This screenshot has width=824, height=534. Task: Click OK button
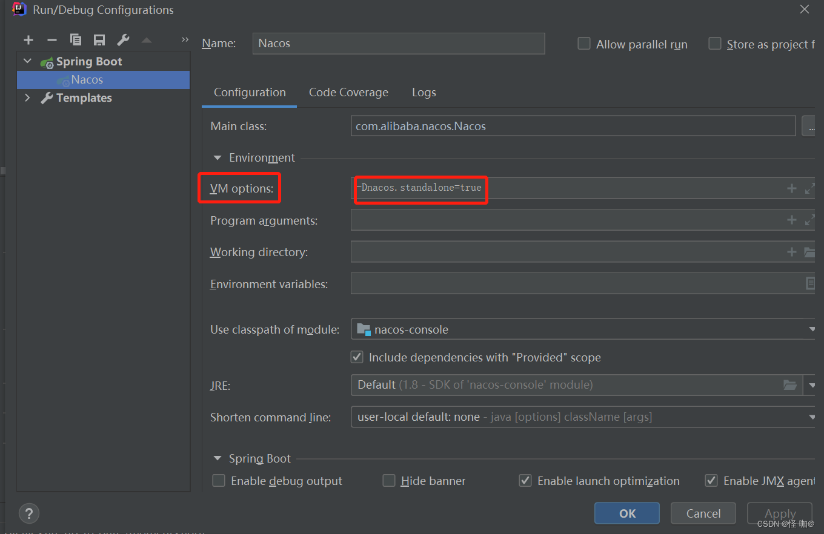tap(627, 513)
